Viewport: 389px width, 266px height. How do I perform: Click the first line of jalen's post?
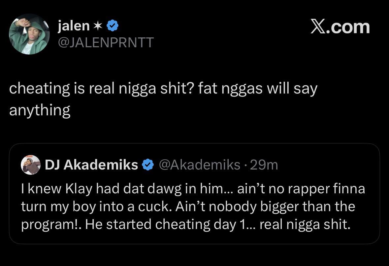pyautogui.click(x=163, y=89)
